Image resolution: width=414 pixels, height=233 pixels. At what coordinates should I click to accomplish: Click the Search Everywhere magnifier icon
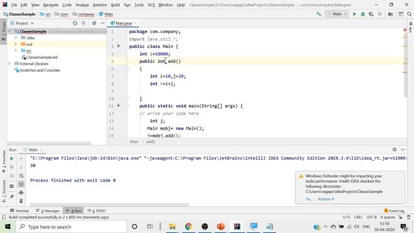point(409,14)
